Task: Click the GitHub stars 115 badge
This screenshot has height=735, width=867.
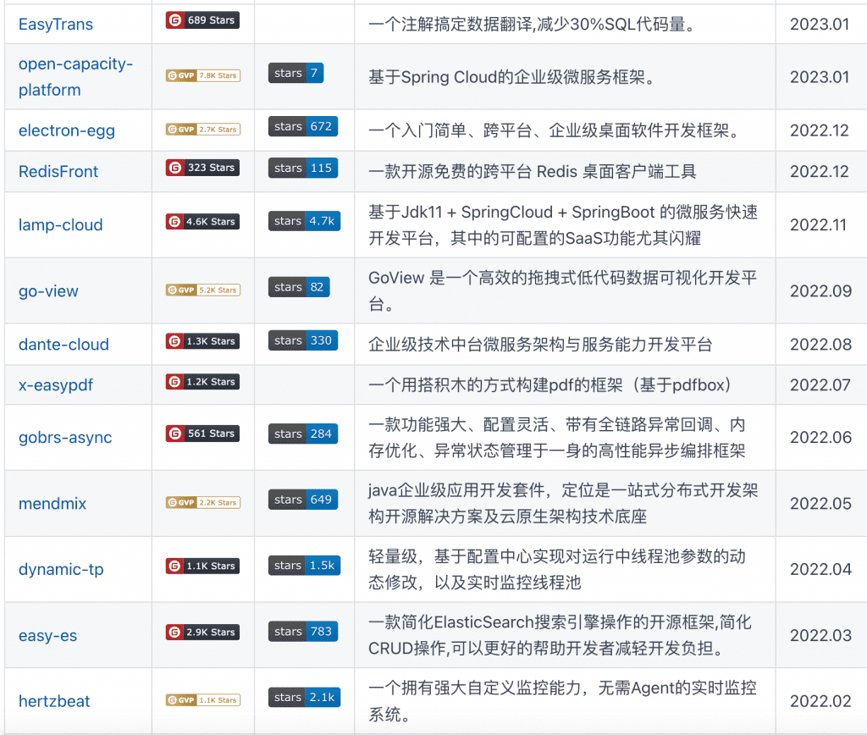Action: tap(303, 169)
